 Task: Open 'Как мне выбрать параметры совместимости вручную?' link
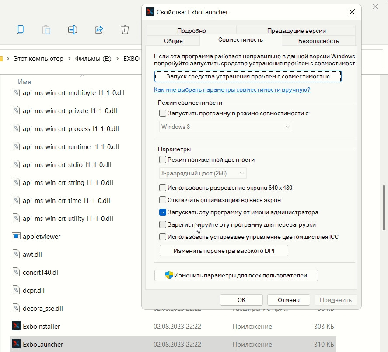coord(232,89)
